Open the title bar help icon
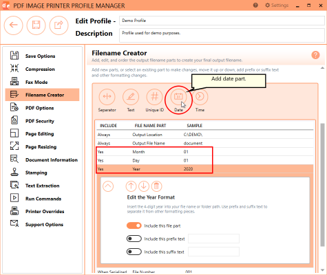The width and height of the screenshot is (327, 275). point(255,5)
